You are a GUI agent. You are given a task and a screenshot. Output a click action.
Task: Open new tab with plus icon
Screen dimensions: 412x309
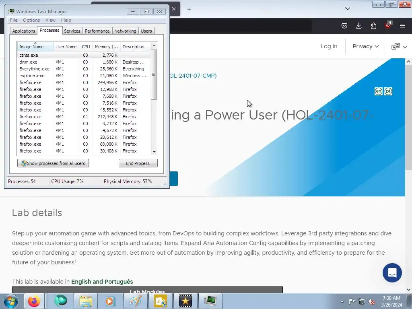[x=189, y=9]
